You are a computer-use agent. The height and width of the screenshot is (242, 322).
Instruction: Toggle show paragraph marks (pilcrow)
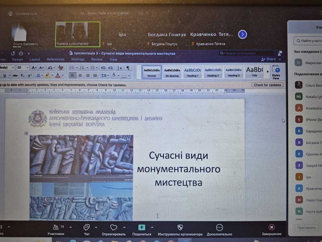pos(128,68)
